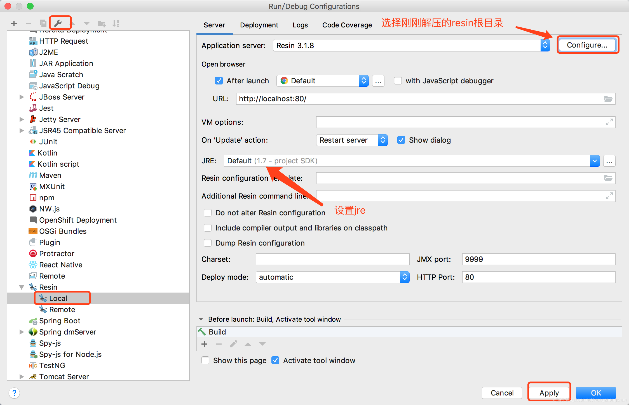Image resolution: width=629 pixels, height=405 pixels.
Task: Click the wrench edit defaults icon
Action: click(x=58, y=23)
